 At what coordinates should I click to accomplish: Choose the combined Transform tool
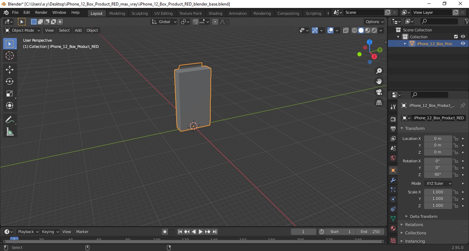pyautogui.click(x=10, y=106)
